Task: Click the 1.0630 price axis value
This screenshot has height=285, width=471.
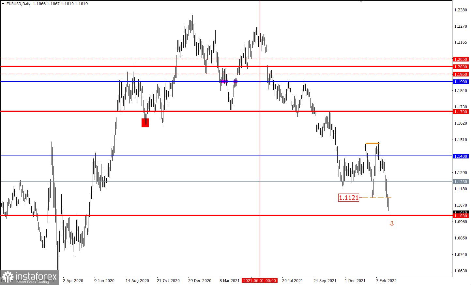Action: pyautogui.click(x=461, y=271)
